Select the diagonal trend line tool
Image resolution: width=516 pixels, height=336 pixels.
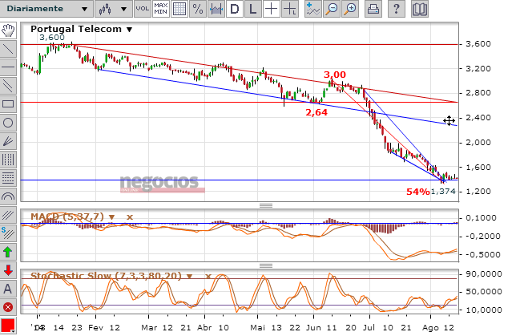click(x=8, y=49)
